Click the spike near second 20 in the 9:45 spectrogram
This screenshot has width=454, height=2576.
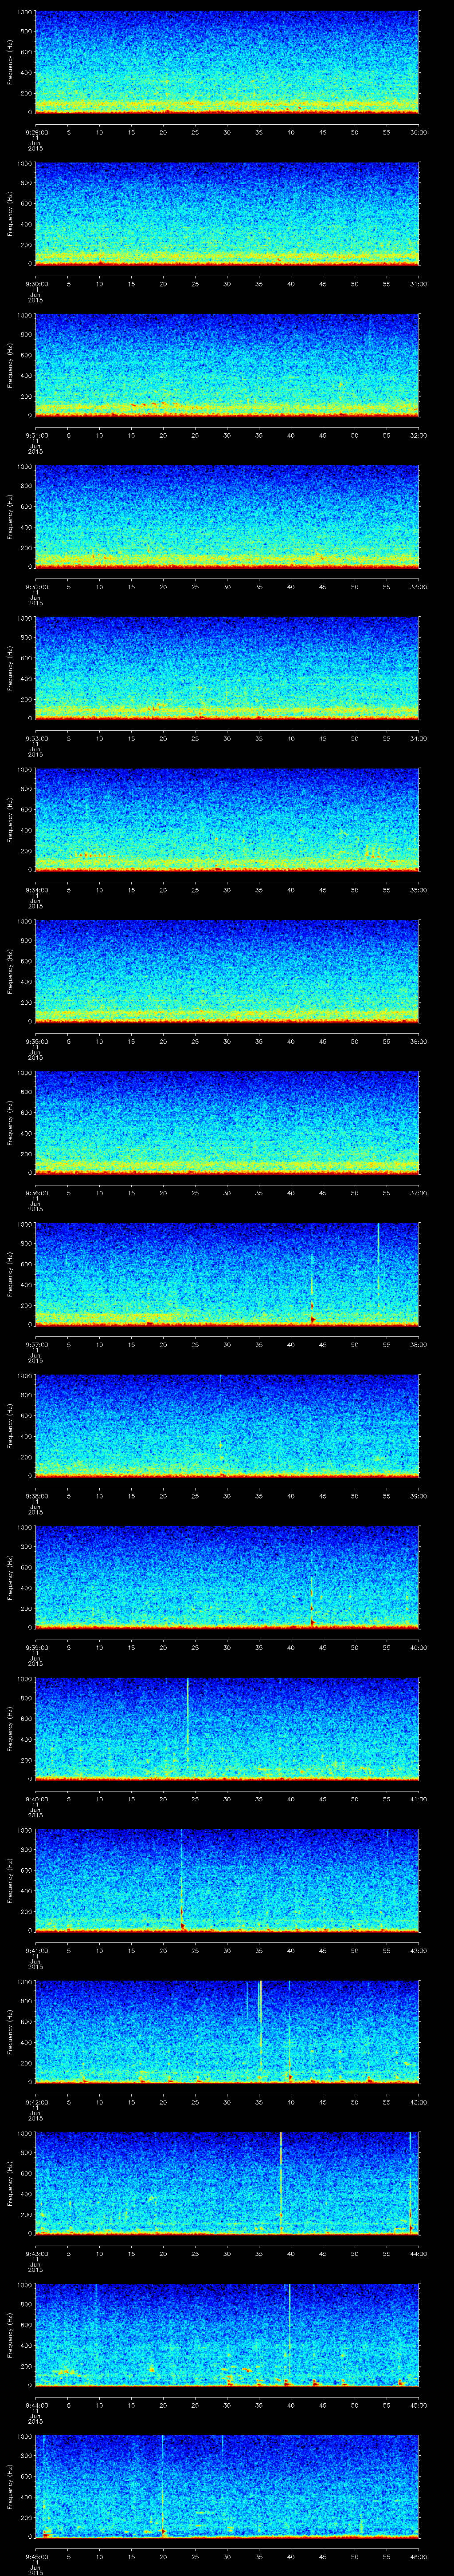[163, 2485]
